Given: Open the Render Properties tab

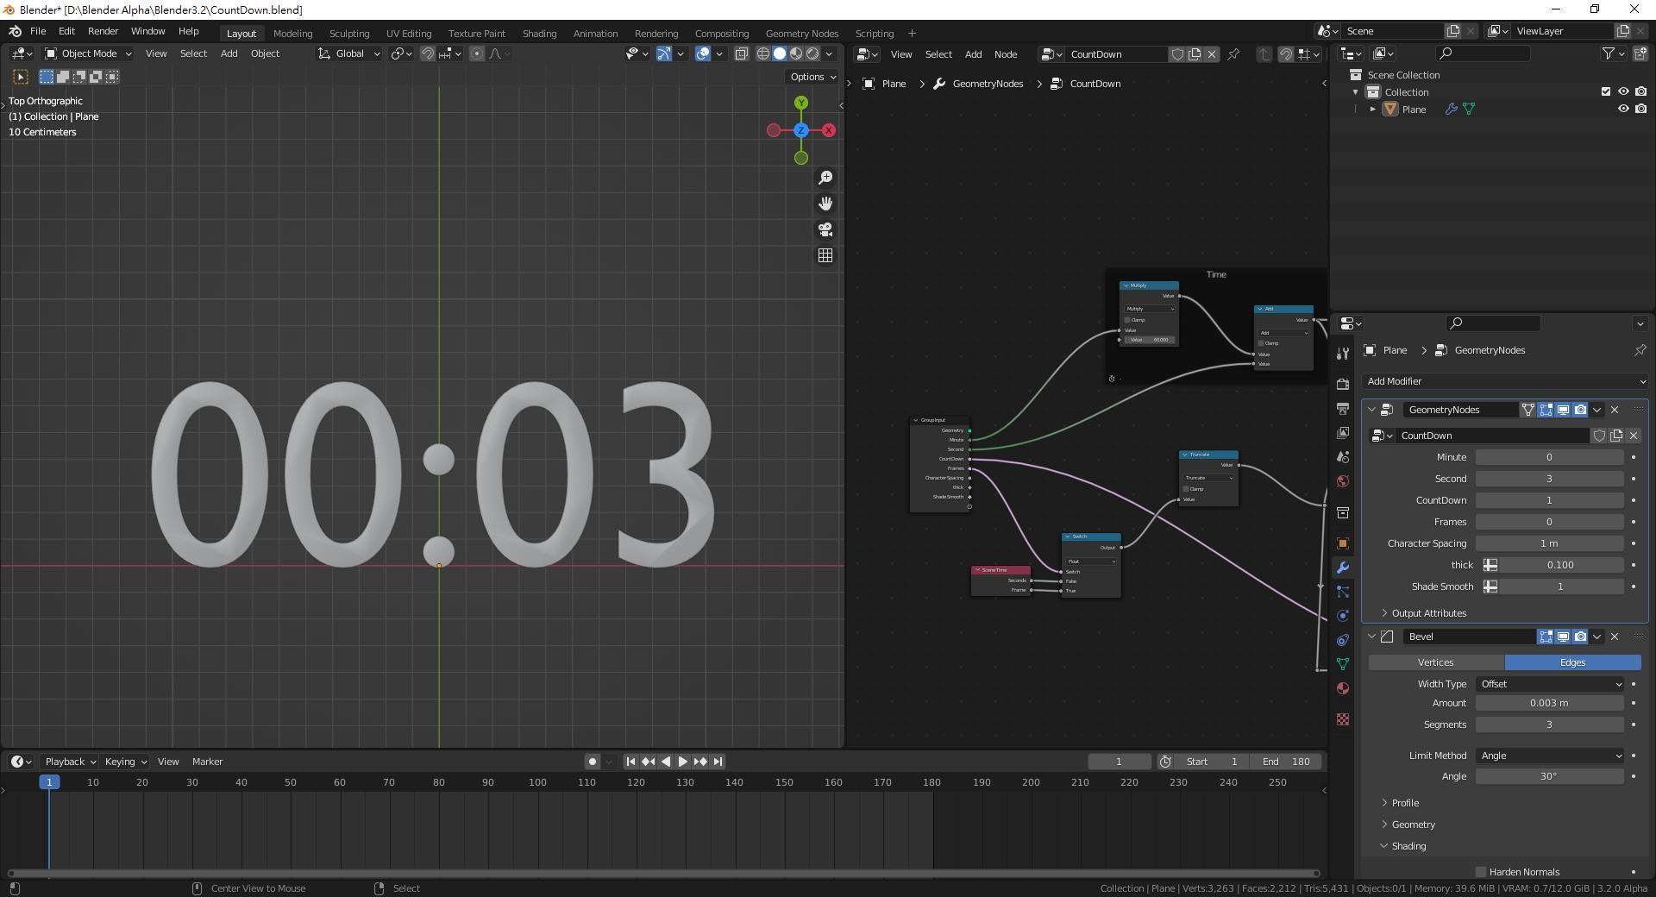Looking at the screenshot, I should click(1342, 382).
